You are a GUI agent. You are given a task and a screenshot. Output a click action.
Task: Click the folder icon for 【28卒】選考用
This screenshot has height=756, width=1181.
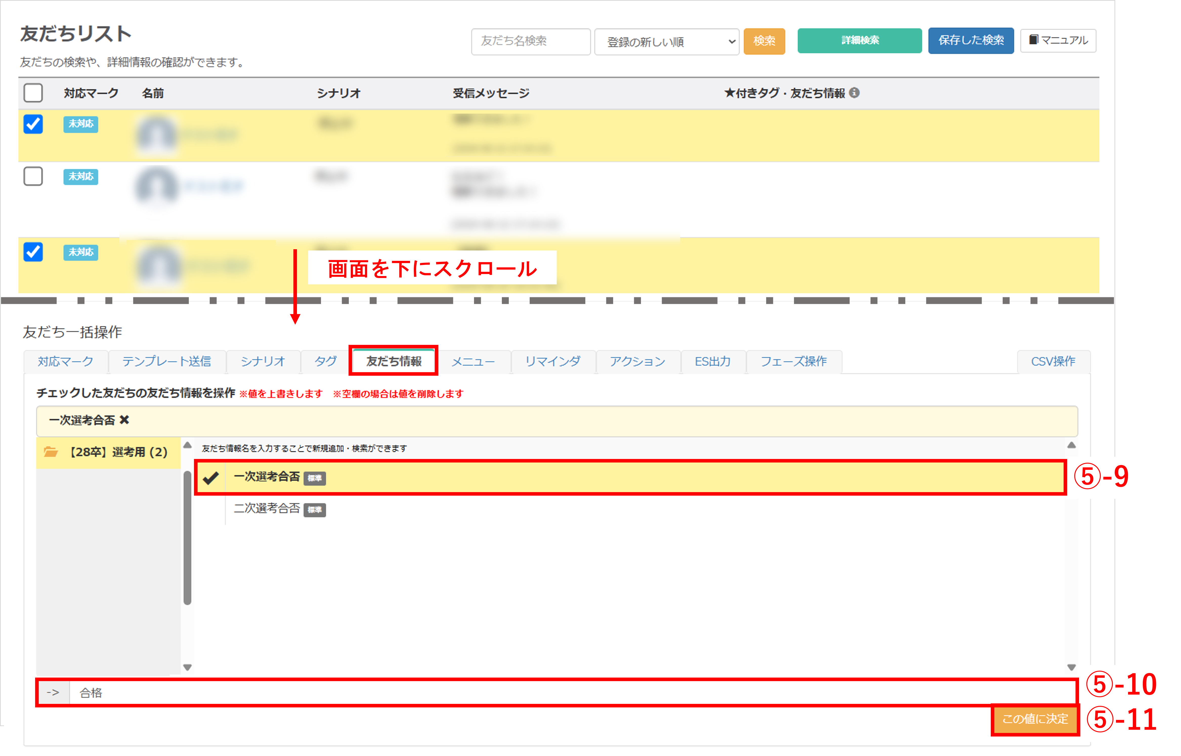(51, 452)
